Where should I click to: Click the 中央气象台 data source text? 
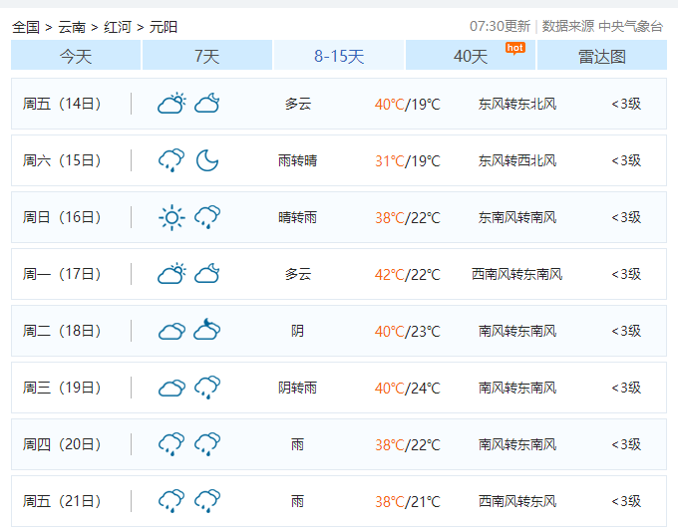(x=630, y=26)
